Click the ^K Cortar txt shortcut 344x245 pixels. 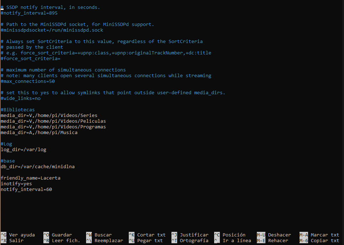pyautogui.click(x=147, y=235)
